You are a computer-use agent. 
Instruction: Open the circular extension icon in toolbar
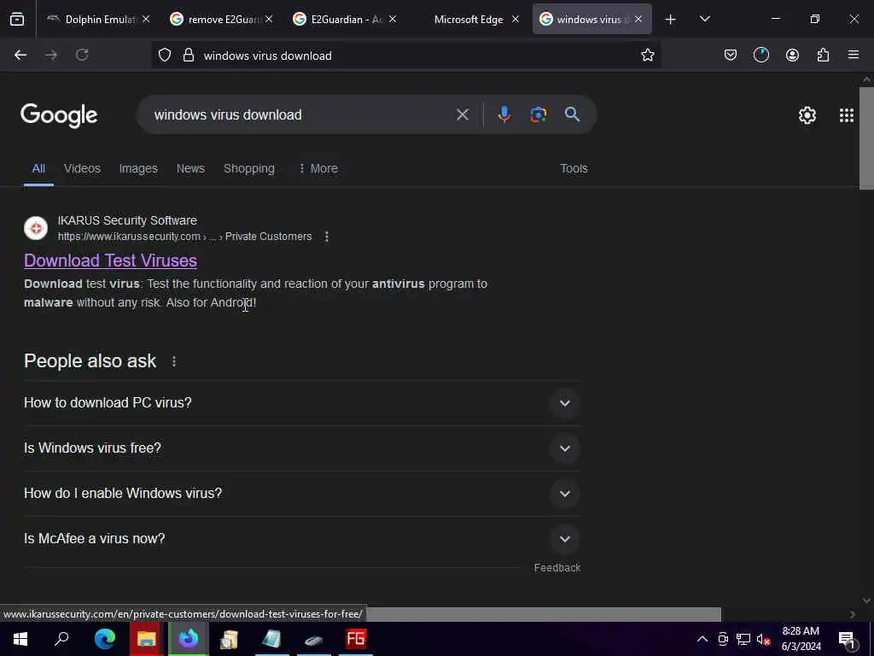760,55
